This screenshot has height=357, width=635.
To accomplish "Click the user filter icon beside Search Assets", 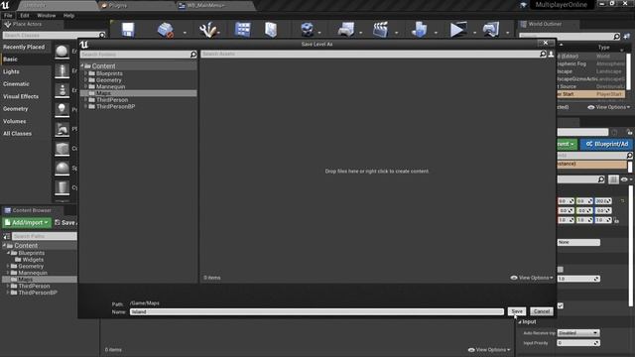I will point(551,54).
